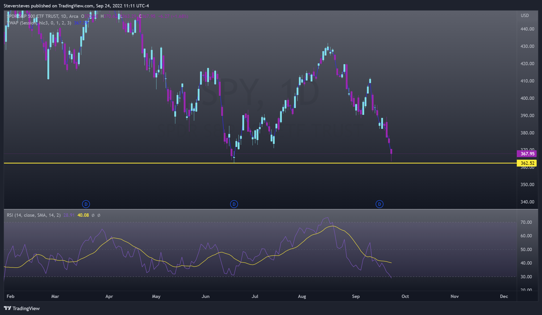Select the VWAP (Session, hlc3) indicator legend
Screen dimensions: 542x315
pos(39,23)
